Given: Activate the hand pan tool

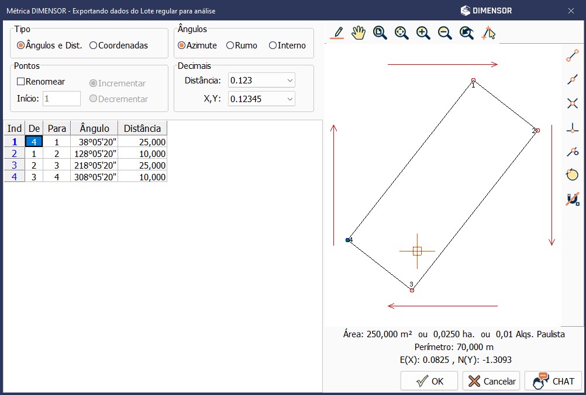Looking at the screenshot, I should tap(358, 33).
